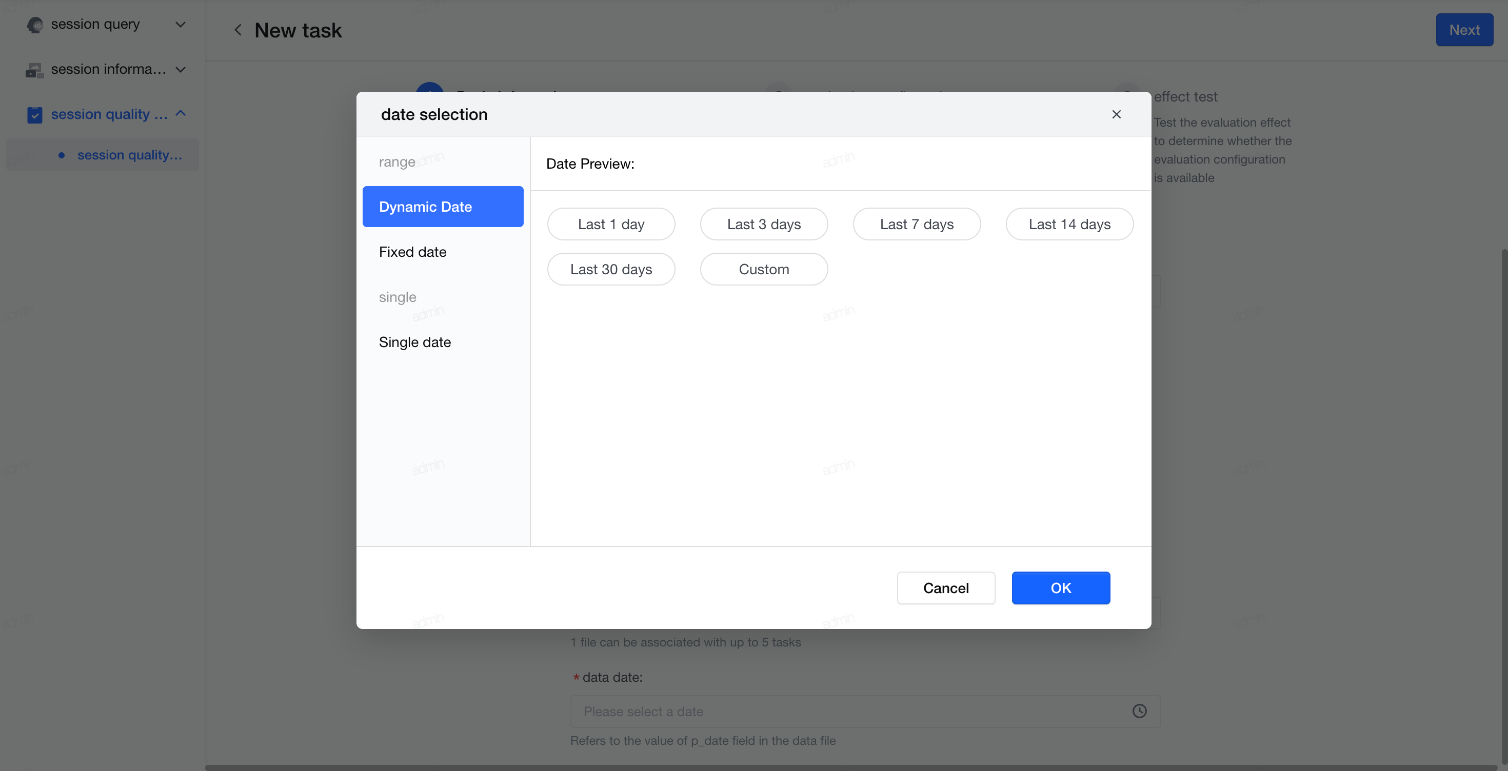
Task: Confirm with the OK button
Action: pos(1060,587)
